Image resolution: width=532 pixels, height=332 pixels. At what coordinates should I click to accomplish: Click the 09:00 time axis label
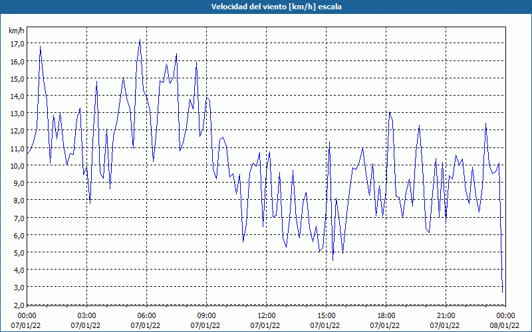point(206,316)
